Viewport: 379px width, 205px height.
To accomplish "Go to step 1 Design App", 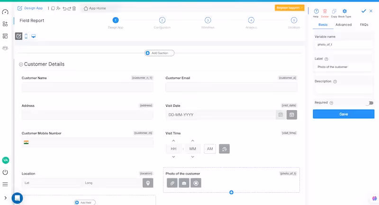I will [116, 20].
